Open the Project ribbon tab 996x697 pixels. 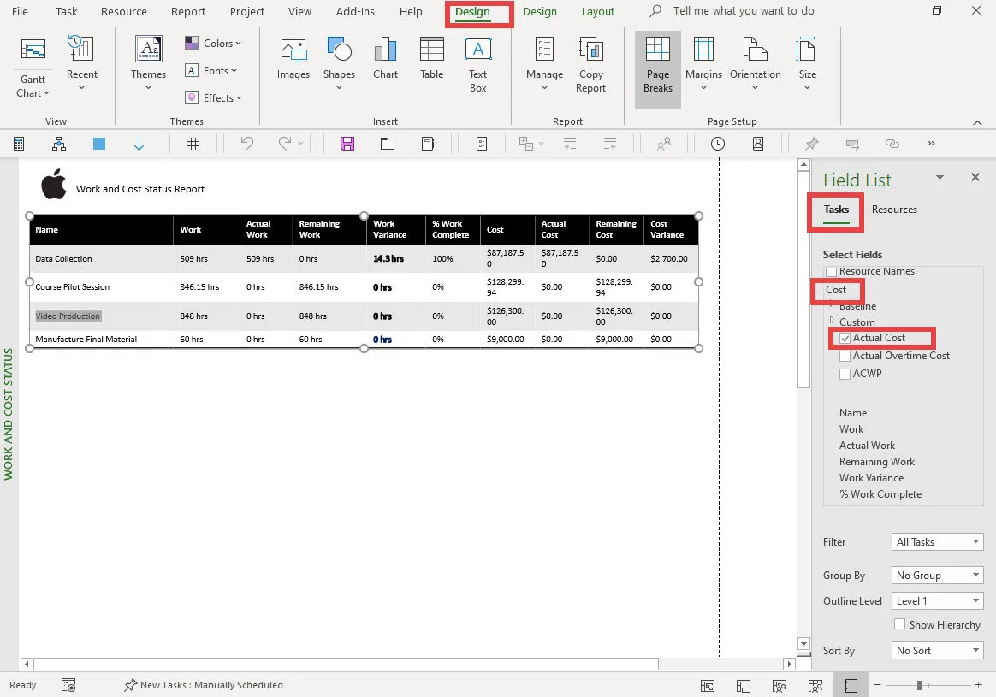point(247,11)
